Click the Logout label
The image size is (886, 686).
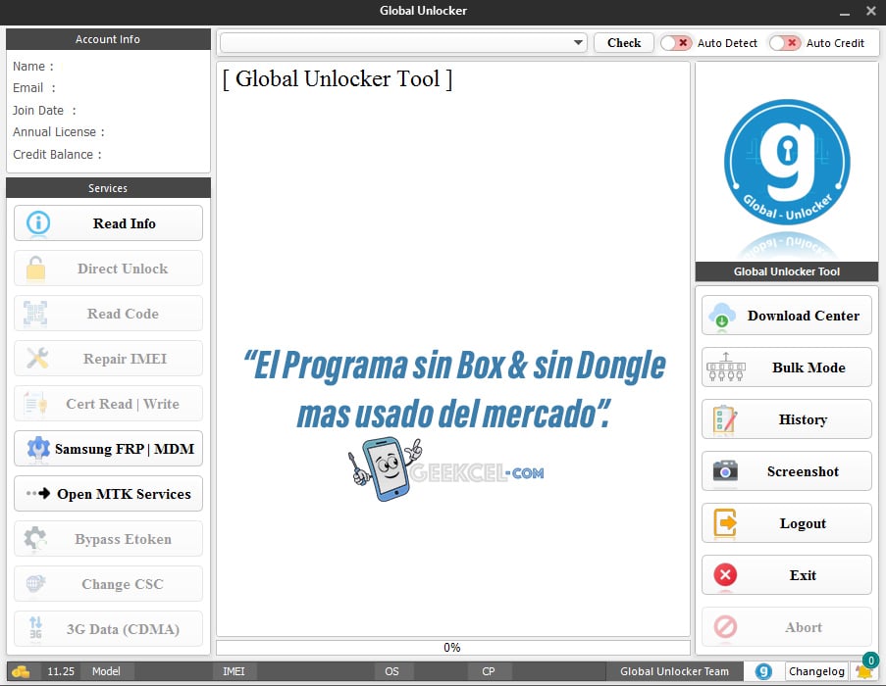pos(803,523)
